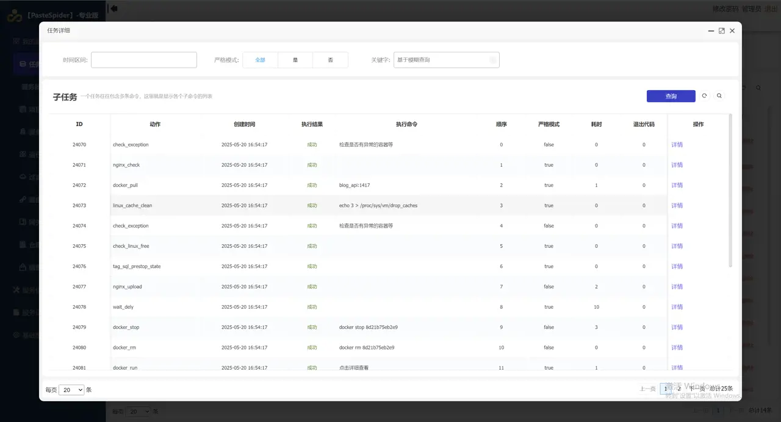Click the vertical scrollbar of sub-task table
This screenshot has width=781, height=422.
[x=730, y=190]
